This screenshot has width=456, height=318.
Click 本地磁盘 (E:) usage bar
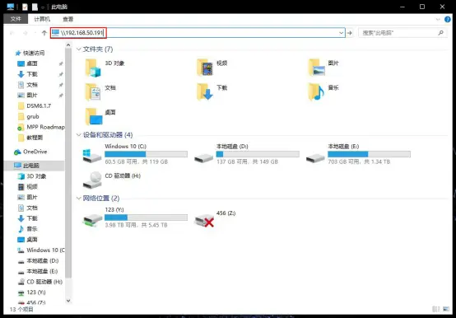[369, 154]
